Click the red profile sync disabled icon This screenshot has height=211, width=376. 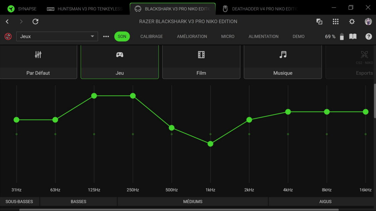pyautogui.click(x=8, y=37)
